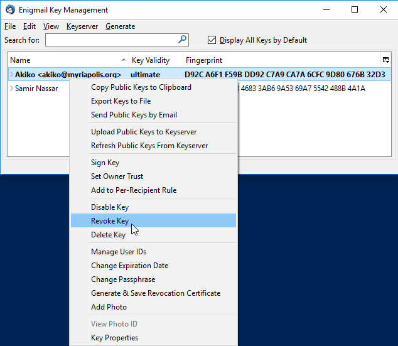Screen dimensions: 398x346
Task: Choose Disable Key
Action: click(153, 207)
